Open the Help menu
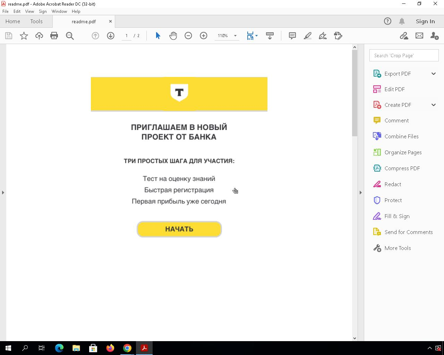444x355 pixels. (x=76, y=11)
